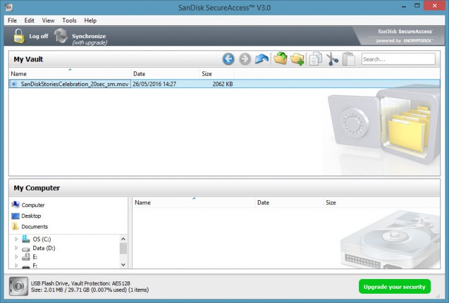
Task: Maximize the SecureAccess window
Action: (417, 6)
